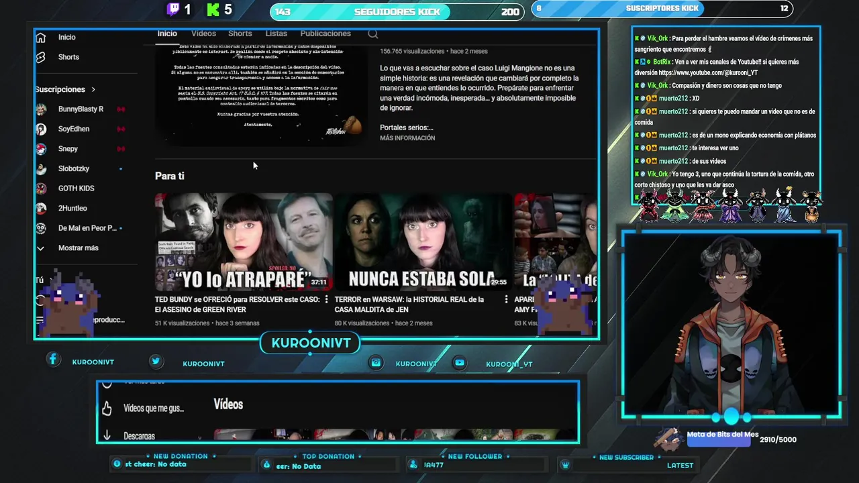Click the 37:11 video duration badge
Screen dimensions: 859x483
(319, 282)
